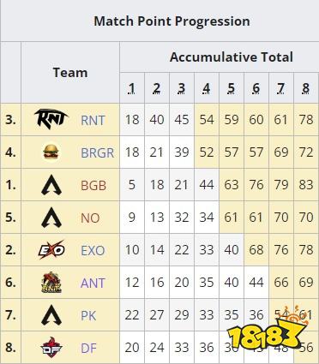319x364 pixels.
Task: Select match 1 column header
Action: coord(132,88)
